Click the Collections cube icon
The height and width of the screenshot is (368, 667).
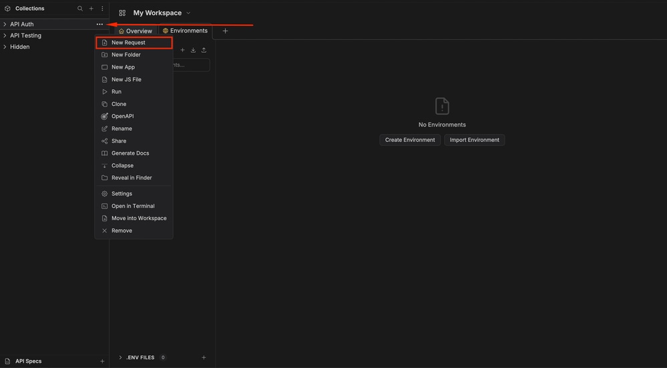point(7,9)
